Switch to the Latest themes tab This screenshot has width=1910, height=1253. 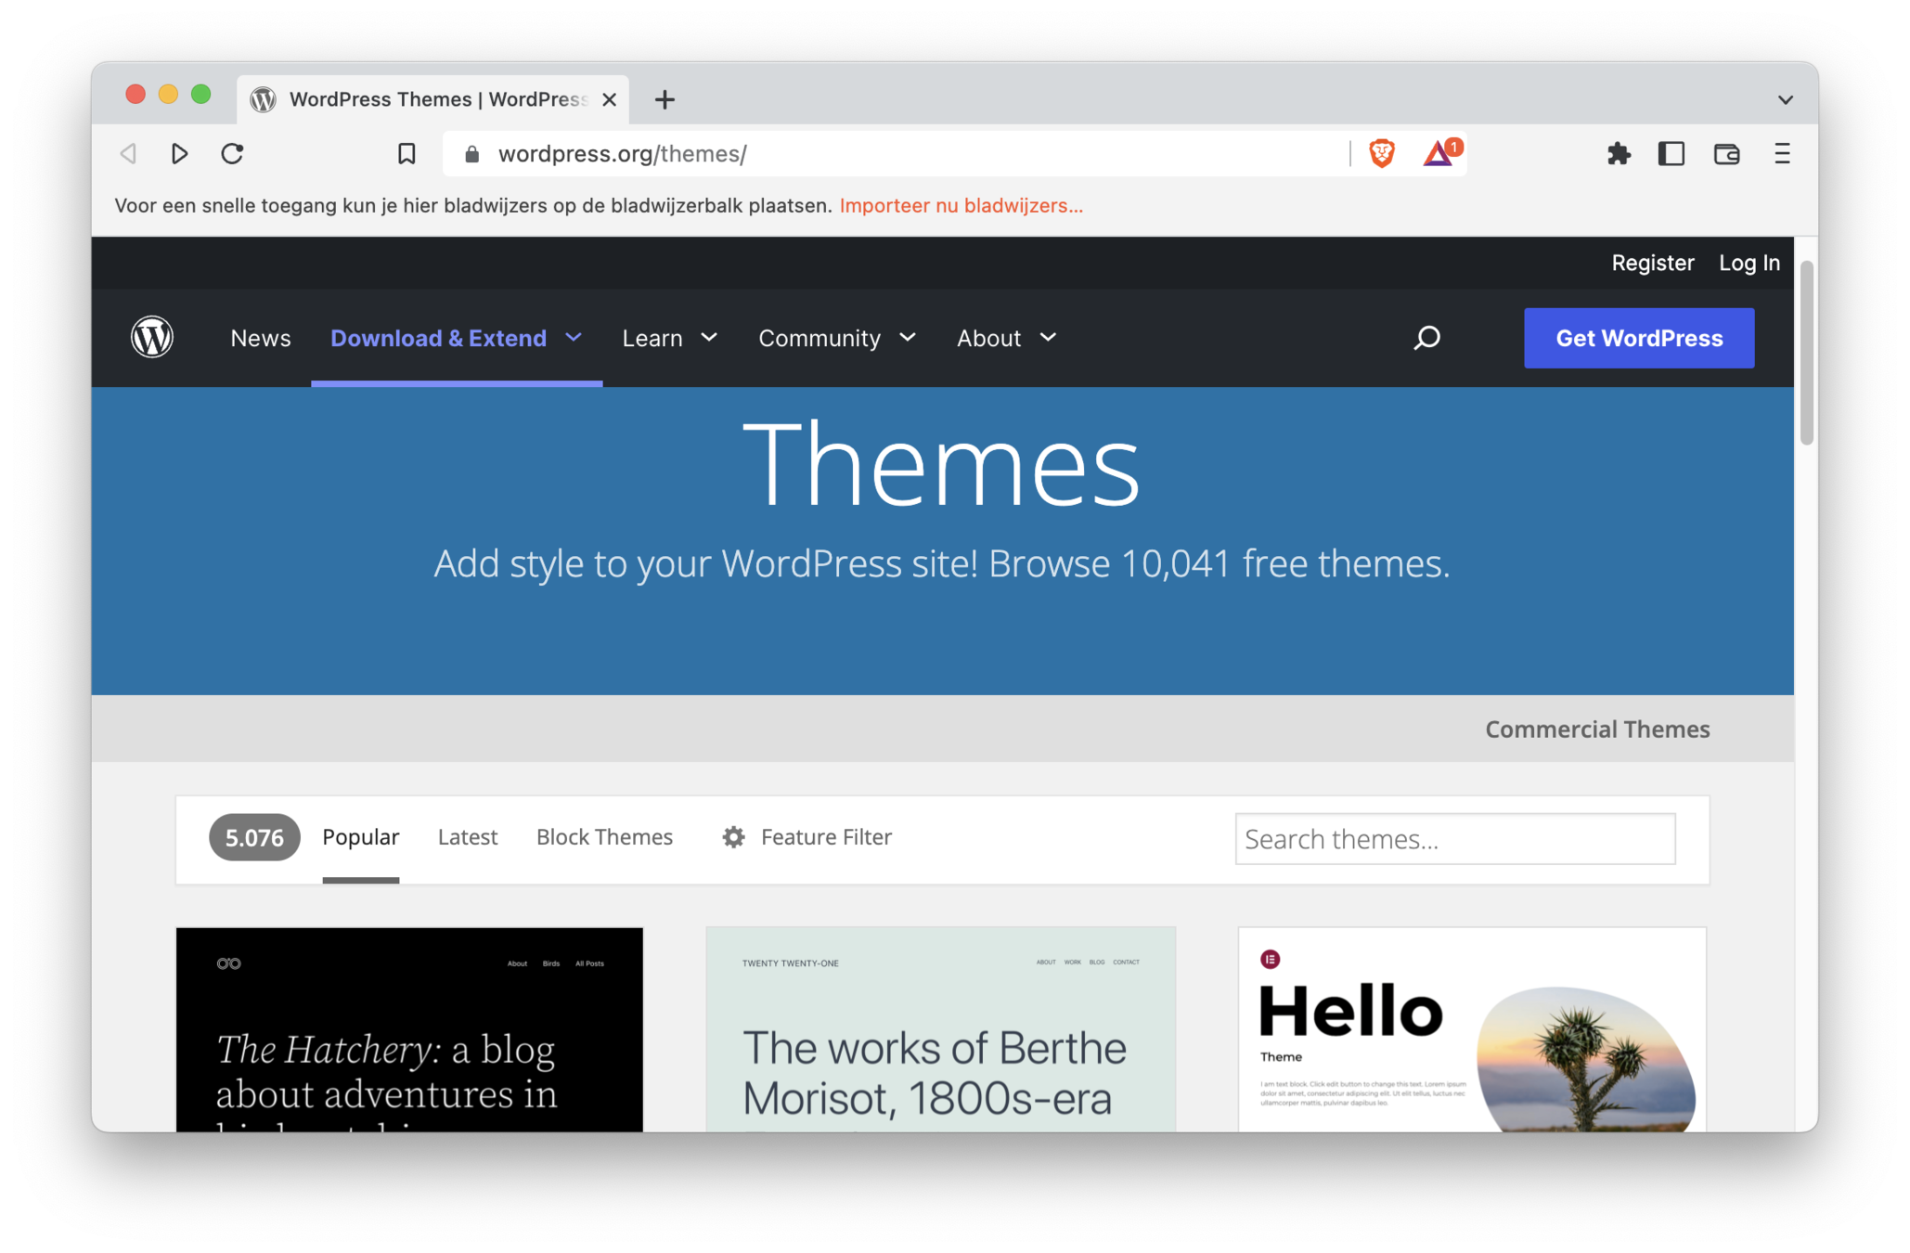(467, 837)
